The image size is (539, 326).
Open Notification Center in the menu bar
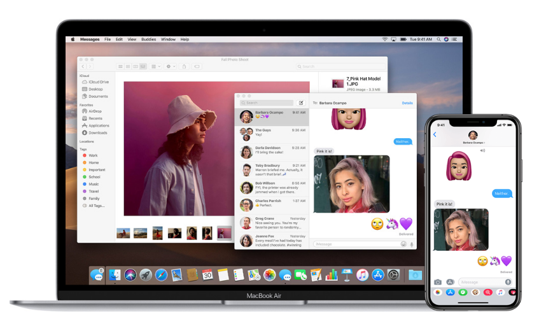(x=454, y=39)
